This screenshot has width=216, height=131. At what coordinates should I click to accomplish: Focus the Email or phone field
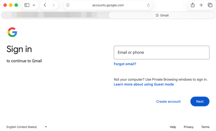pos(161,52)
